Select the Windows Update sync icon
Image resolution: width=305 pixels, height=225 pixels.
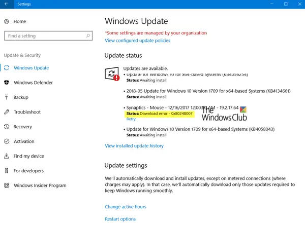[x=7, y=68]
